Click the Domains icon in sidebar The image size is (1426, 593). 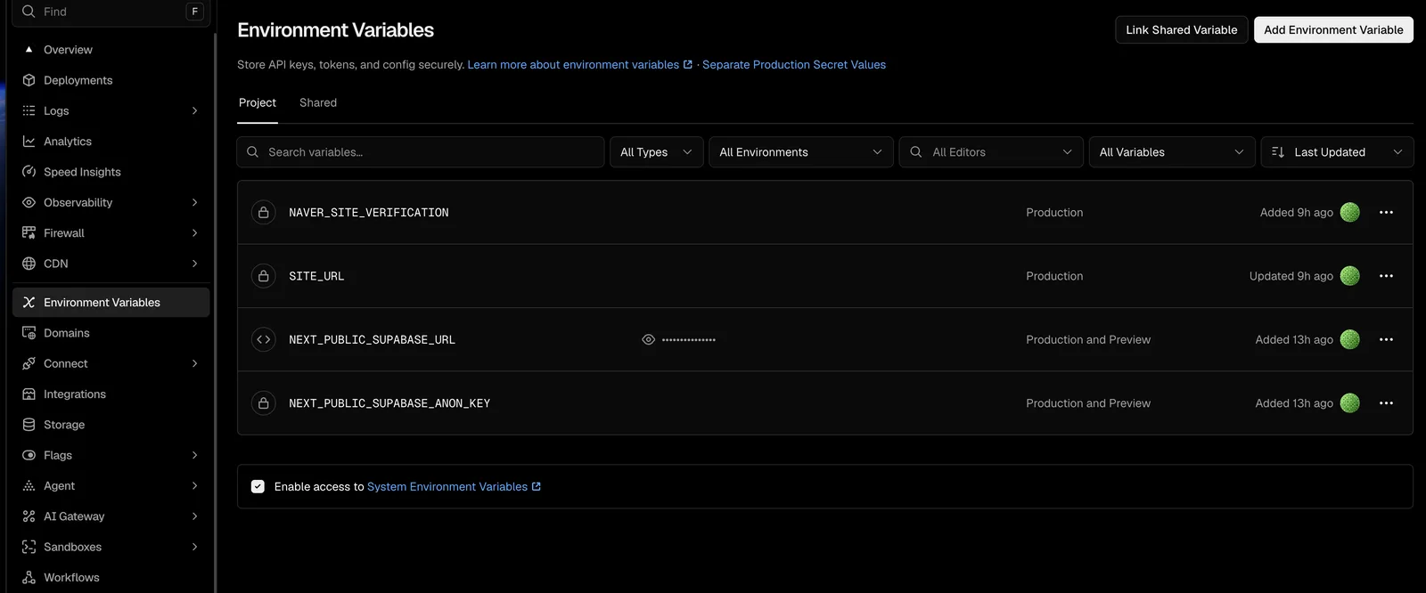pyautogui.click(x=29, y=333)
